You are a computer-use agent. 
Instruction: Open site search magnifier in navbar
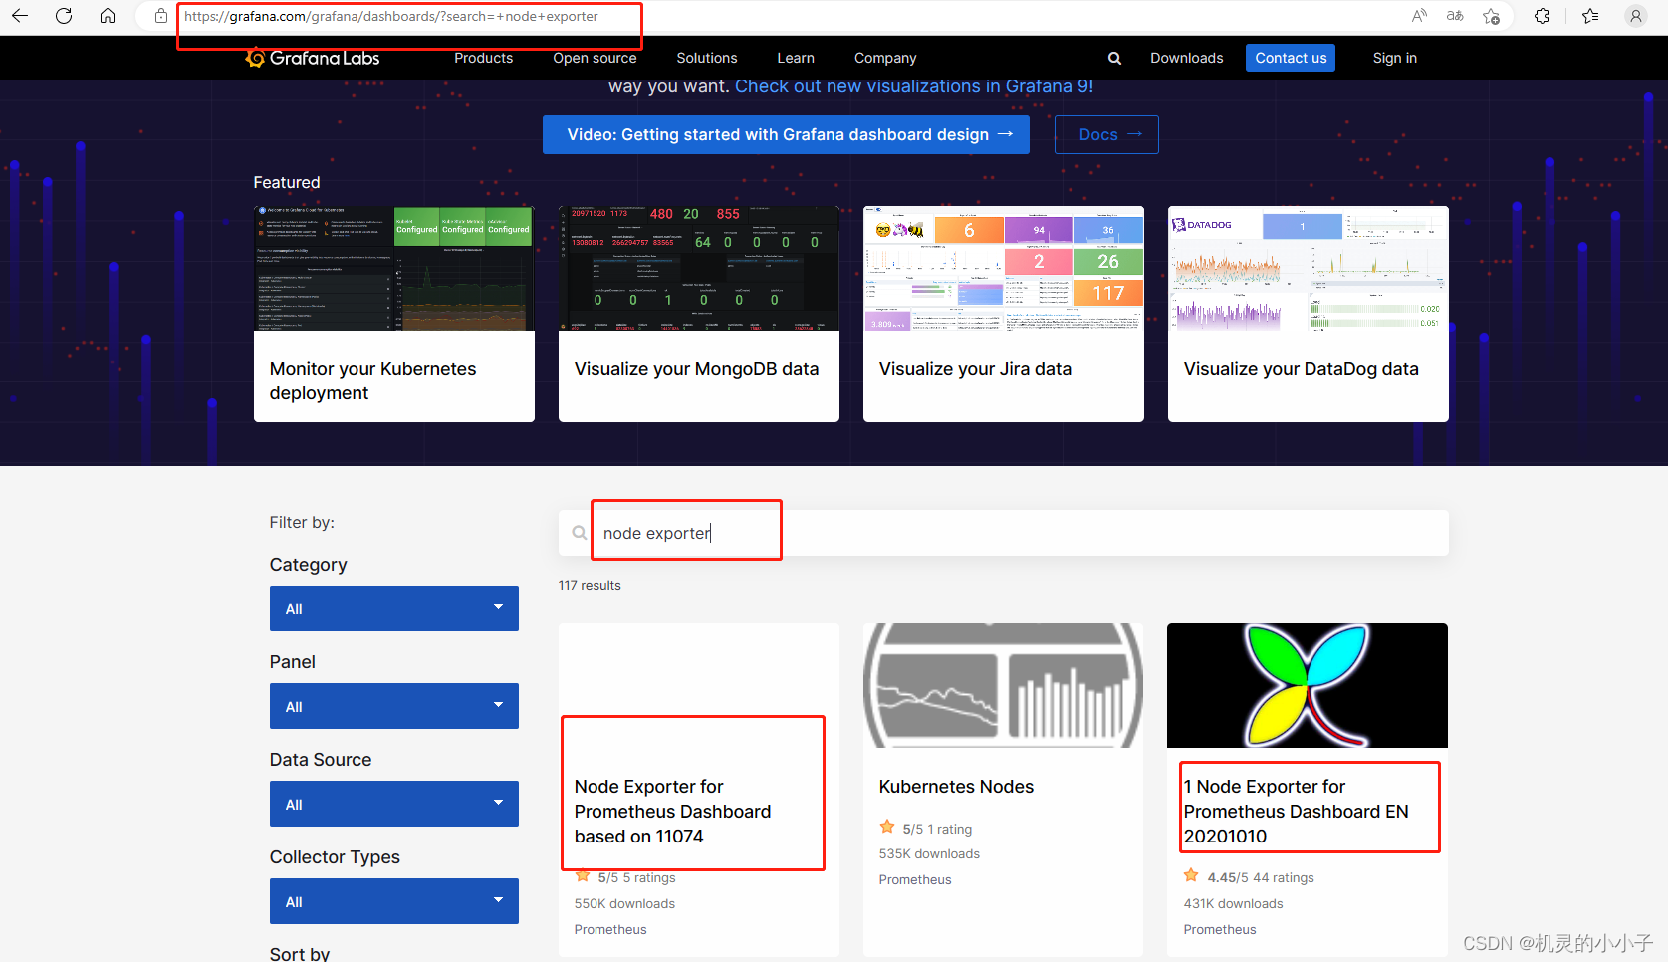click(1114, 59)
